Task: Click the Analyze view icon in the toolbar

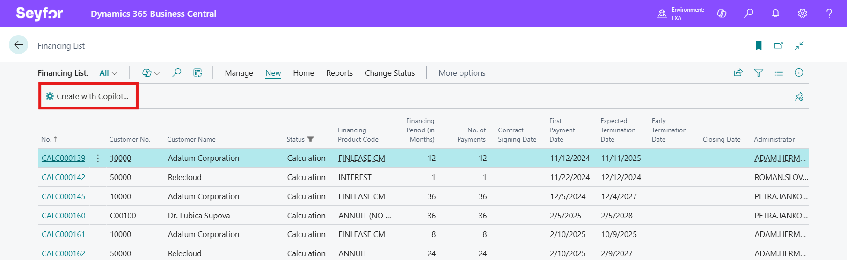Action: (197, 73)
